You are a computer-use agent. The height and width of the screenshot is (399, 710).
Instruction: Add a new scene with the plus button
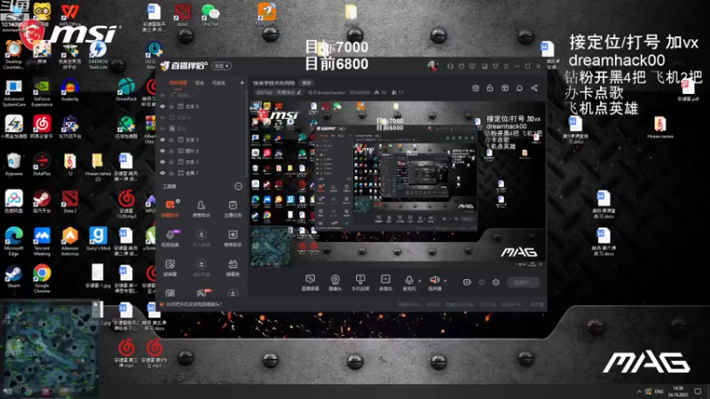(241, 83)
